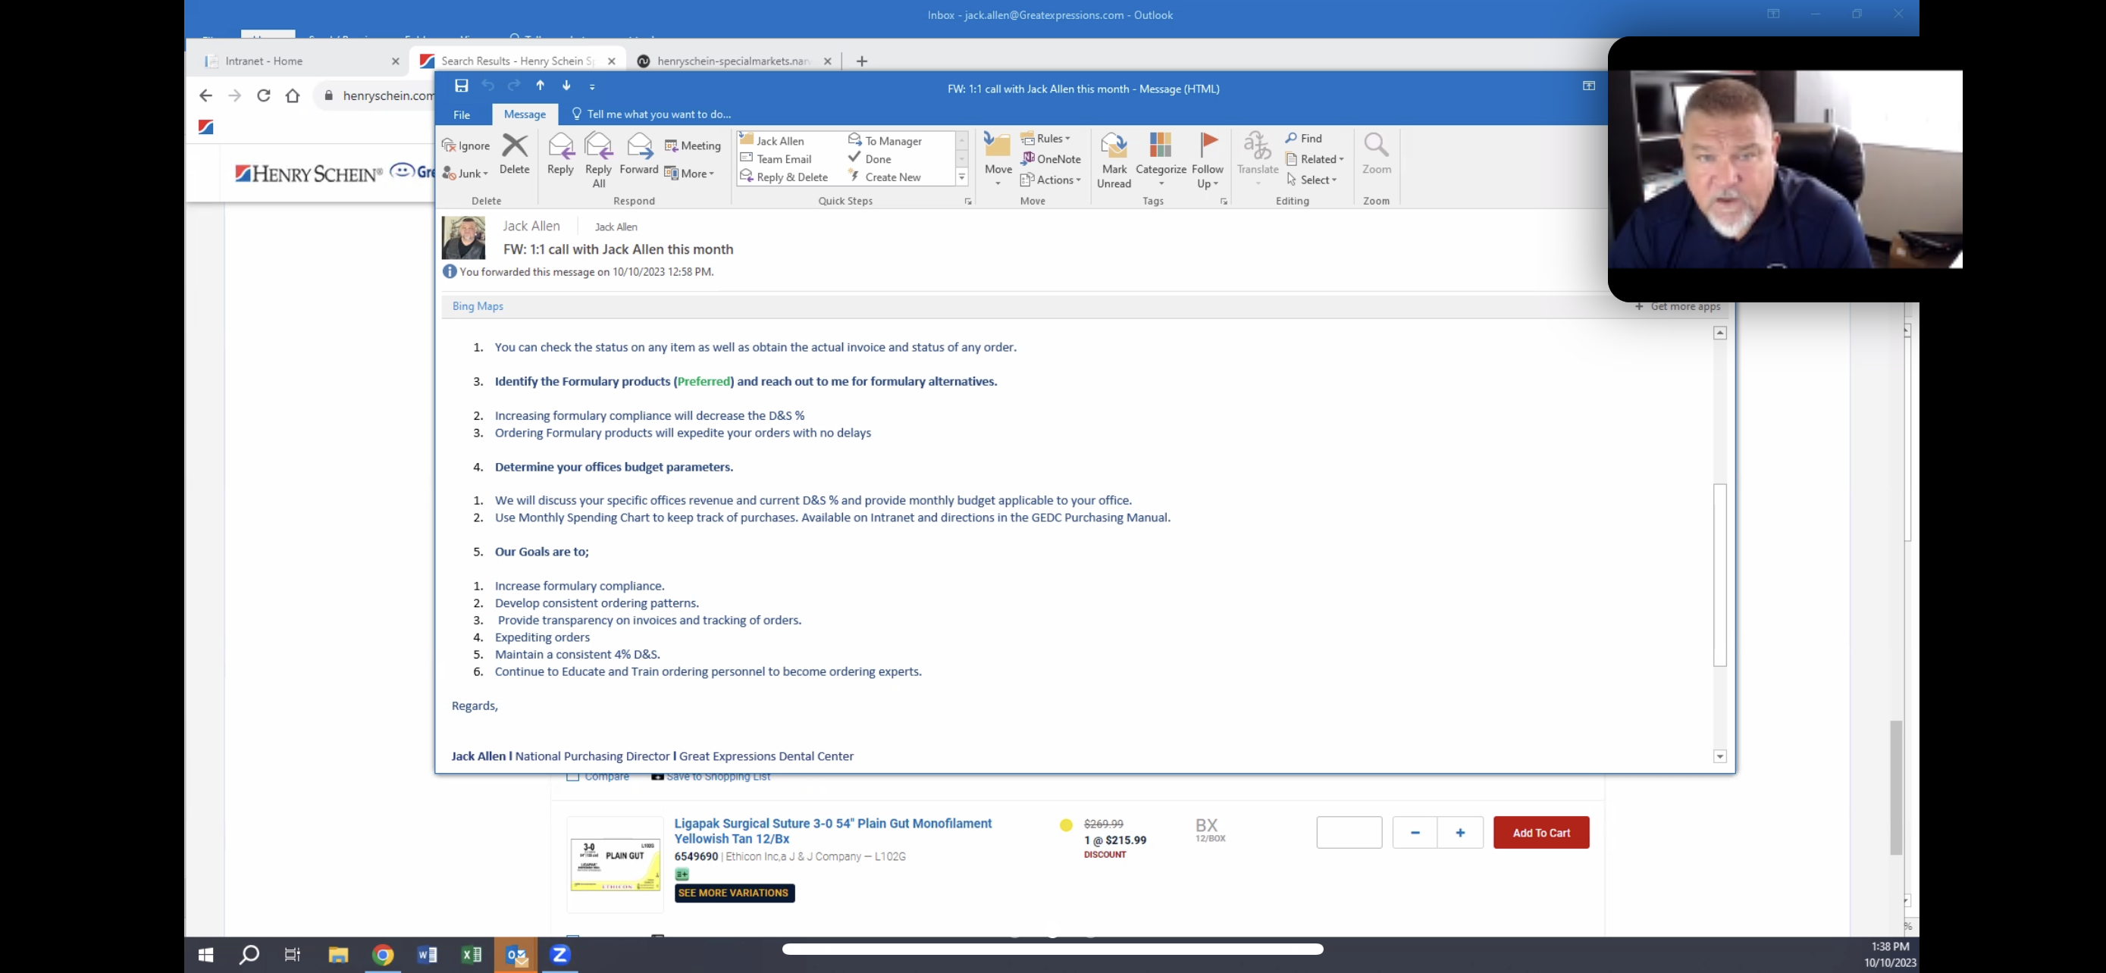Check the Compare checkbox below message
Viewport: 2106px width, 973px height.
coord(573,777)
